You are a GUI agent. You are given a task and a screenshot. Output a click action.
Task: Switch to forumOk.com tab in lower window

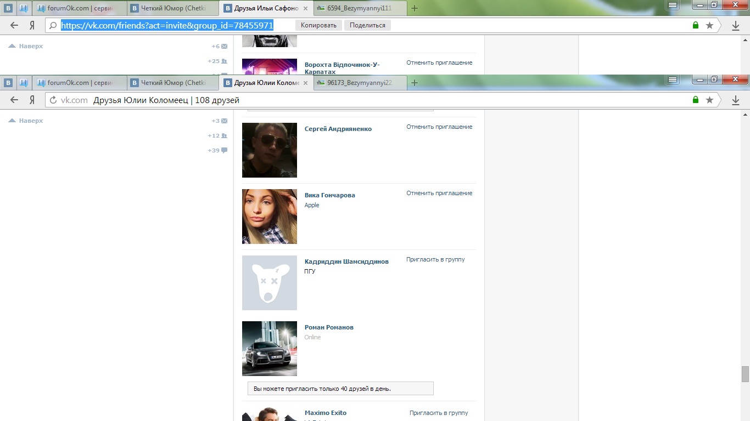80,83
